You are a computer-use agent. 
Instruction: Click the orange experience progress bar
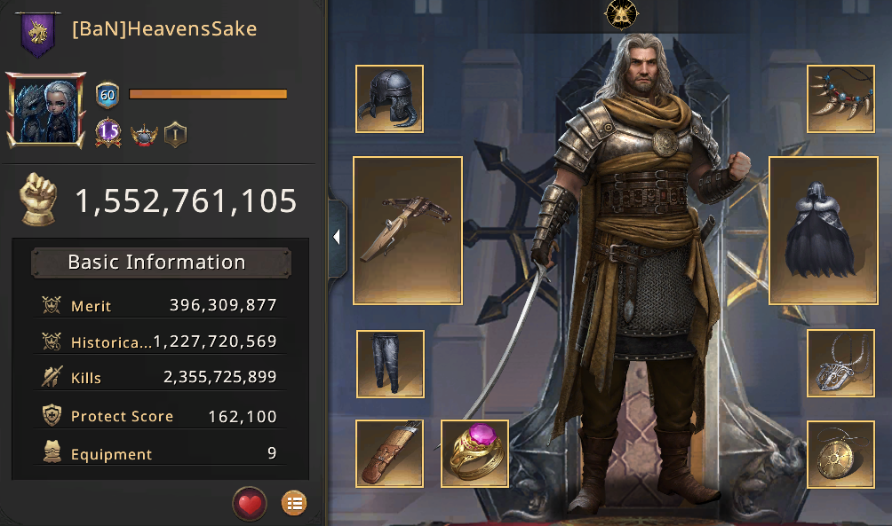pos(208,94)
